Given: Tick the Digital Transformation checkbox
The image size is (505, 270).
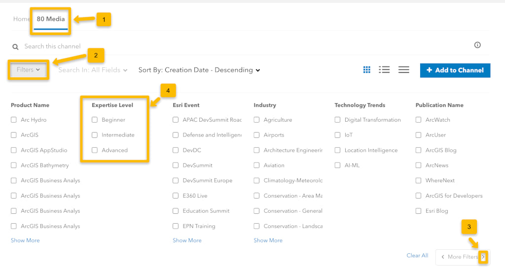Looking at the screenshot, I should 338,120.
